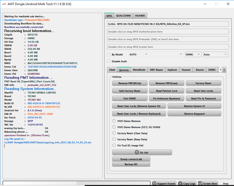Open the HUAWEI top tab

[140, 16]
